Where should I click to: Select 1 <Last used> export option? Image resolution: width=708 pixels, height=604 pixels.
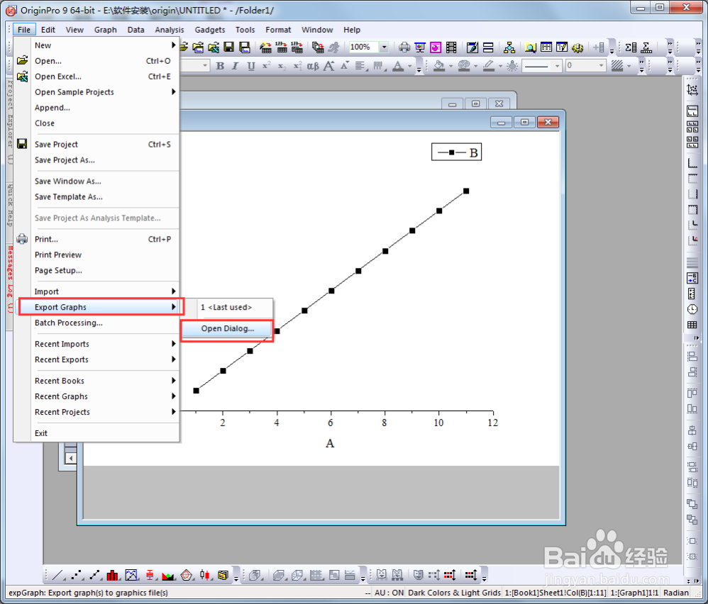coord(227,307)
